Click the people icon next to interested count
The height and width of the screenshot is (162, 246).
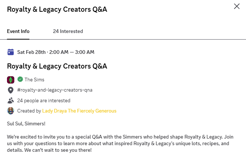tap(11, 100)
